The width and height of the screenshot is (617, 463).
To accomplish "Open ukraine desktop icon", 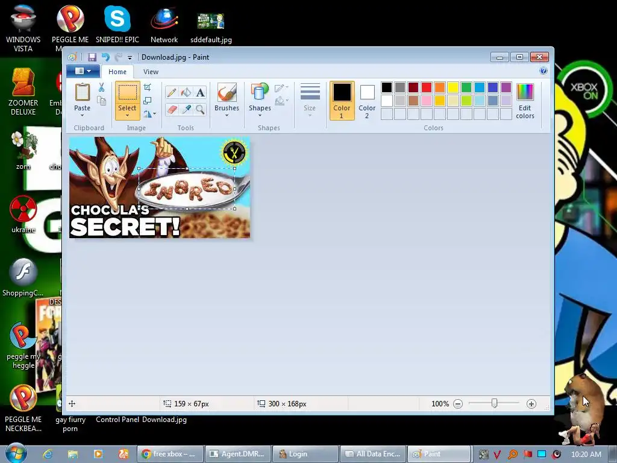I will click(x=23, y=215).
